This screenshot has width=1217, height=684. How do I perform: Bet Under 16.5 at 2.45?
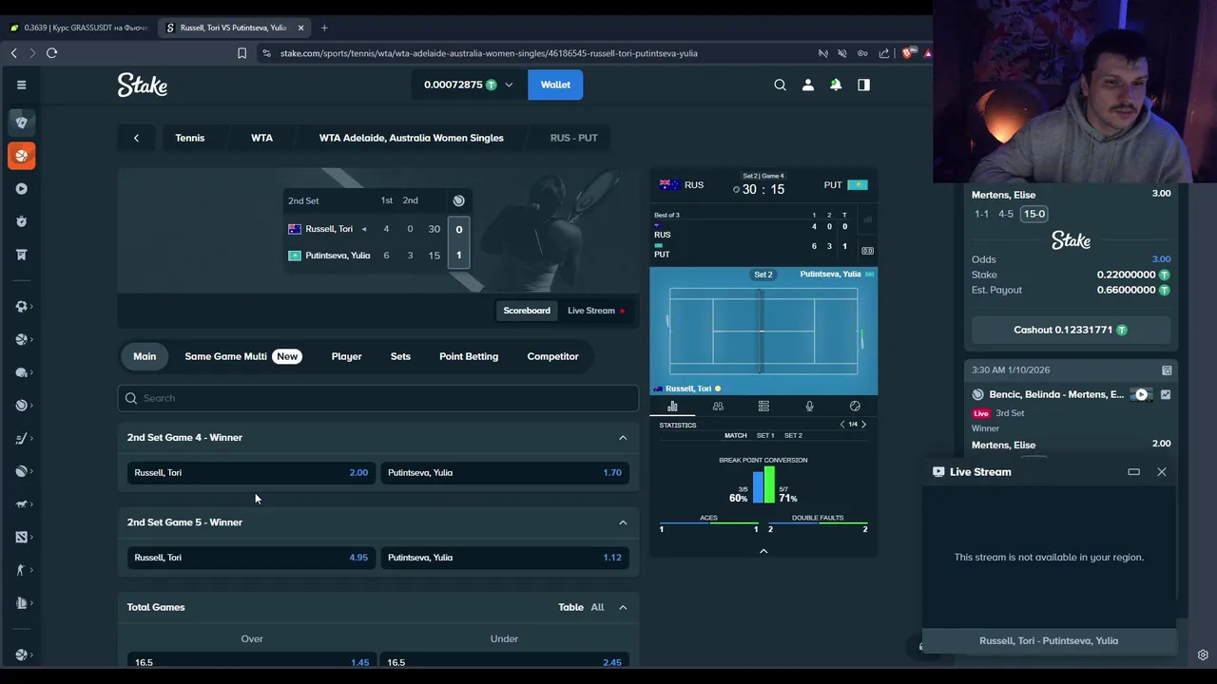pyautogui.click(x=505, y=661)
